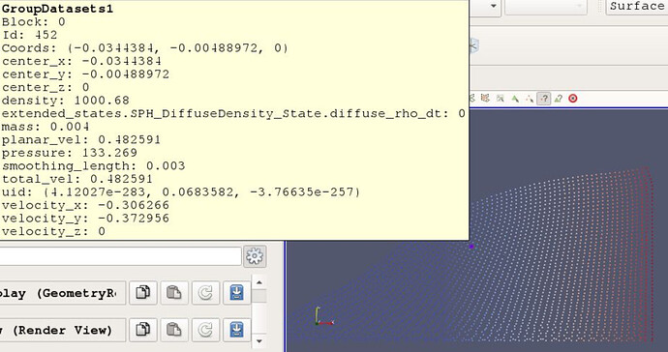The height and width of the screenshot is (352, 668).
Task: Open the dropdown arrow next to the tooltip
Action: (494, 7)
